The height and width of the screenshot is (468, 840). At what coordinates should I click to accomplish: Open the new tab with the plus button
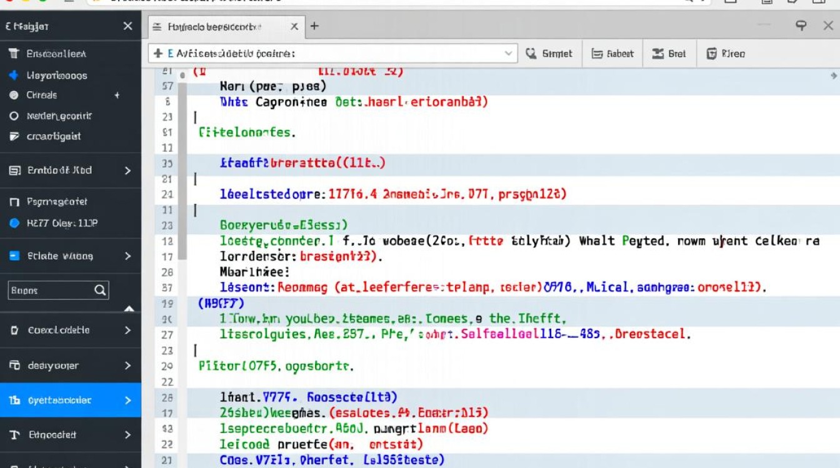(314, 26)
